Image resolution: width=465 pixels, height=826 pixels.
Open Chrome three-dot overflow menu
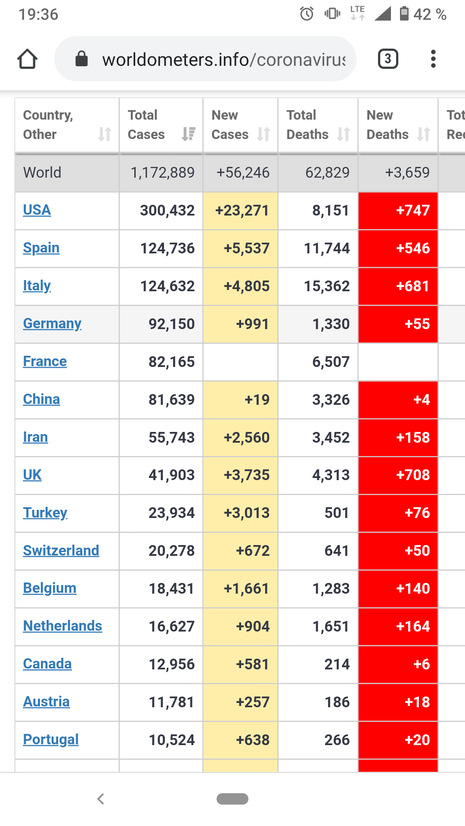pyautogui.click(x=433, y=59)
